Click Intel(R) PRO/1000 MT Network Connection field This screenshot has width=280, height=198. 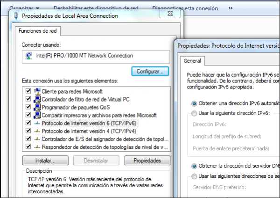pos(96,57)
